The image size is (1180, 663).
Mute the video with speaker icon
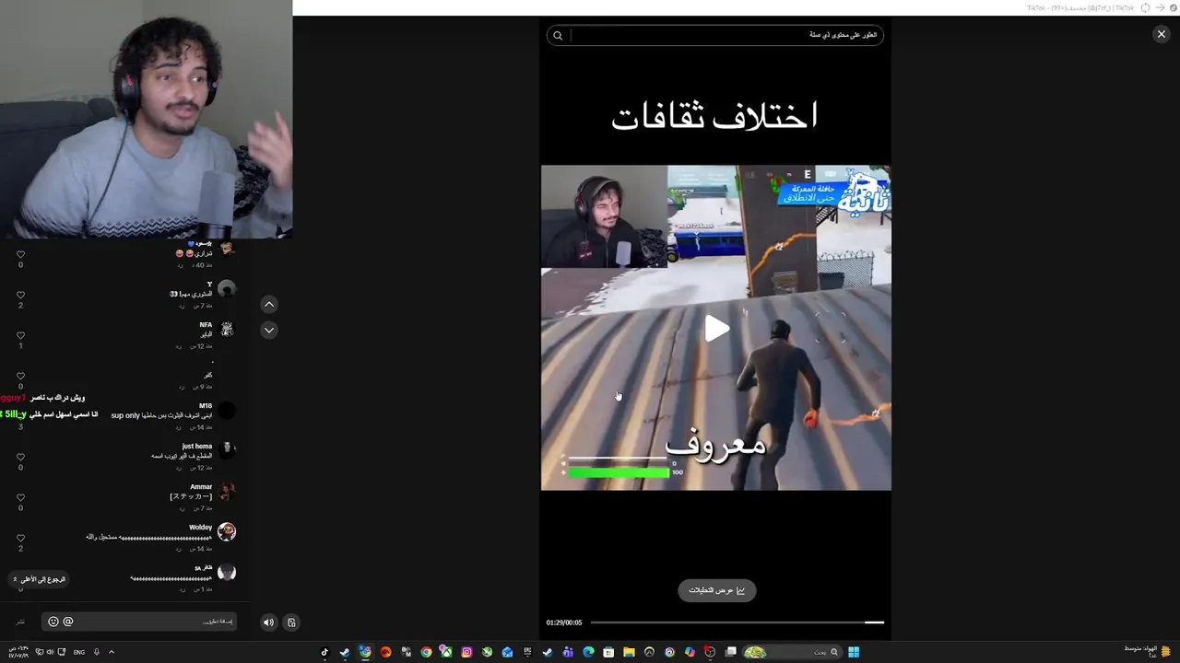pos(268,622)
